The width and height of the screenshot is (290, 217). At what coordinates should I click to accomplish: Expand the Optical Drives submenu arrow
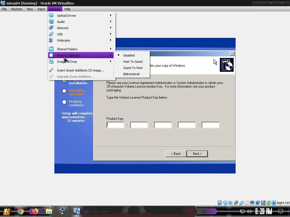[x=111, y=15]
